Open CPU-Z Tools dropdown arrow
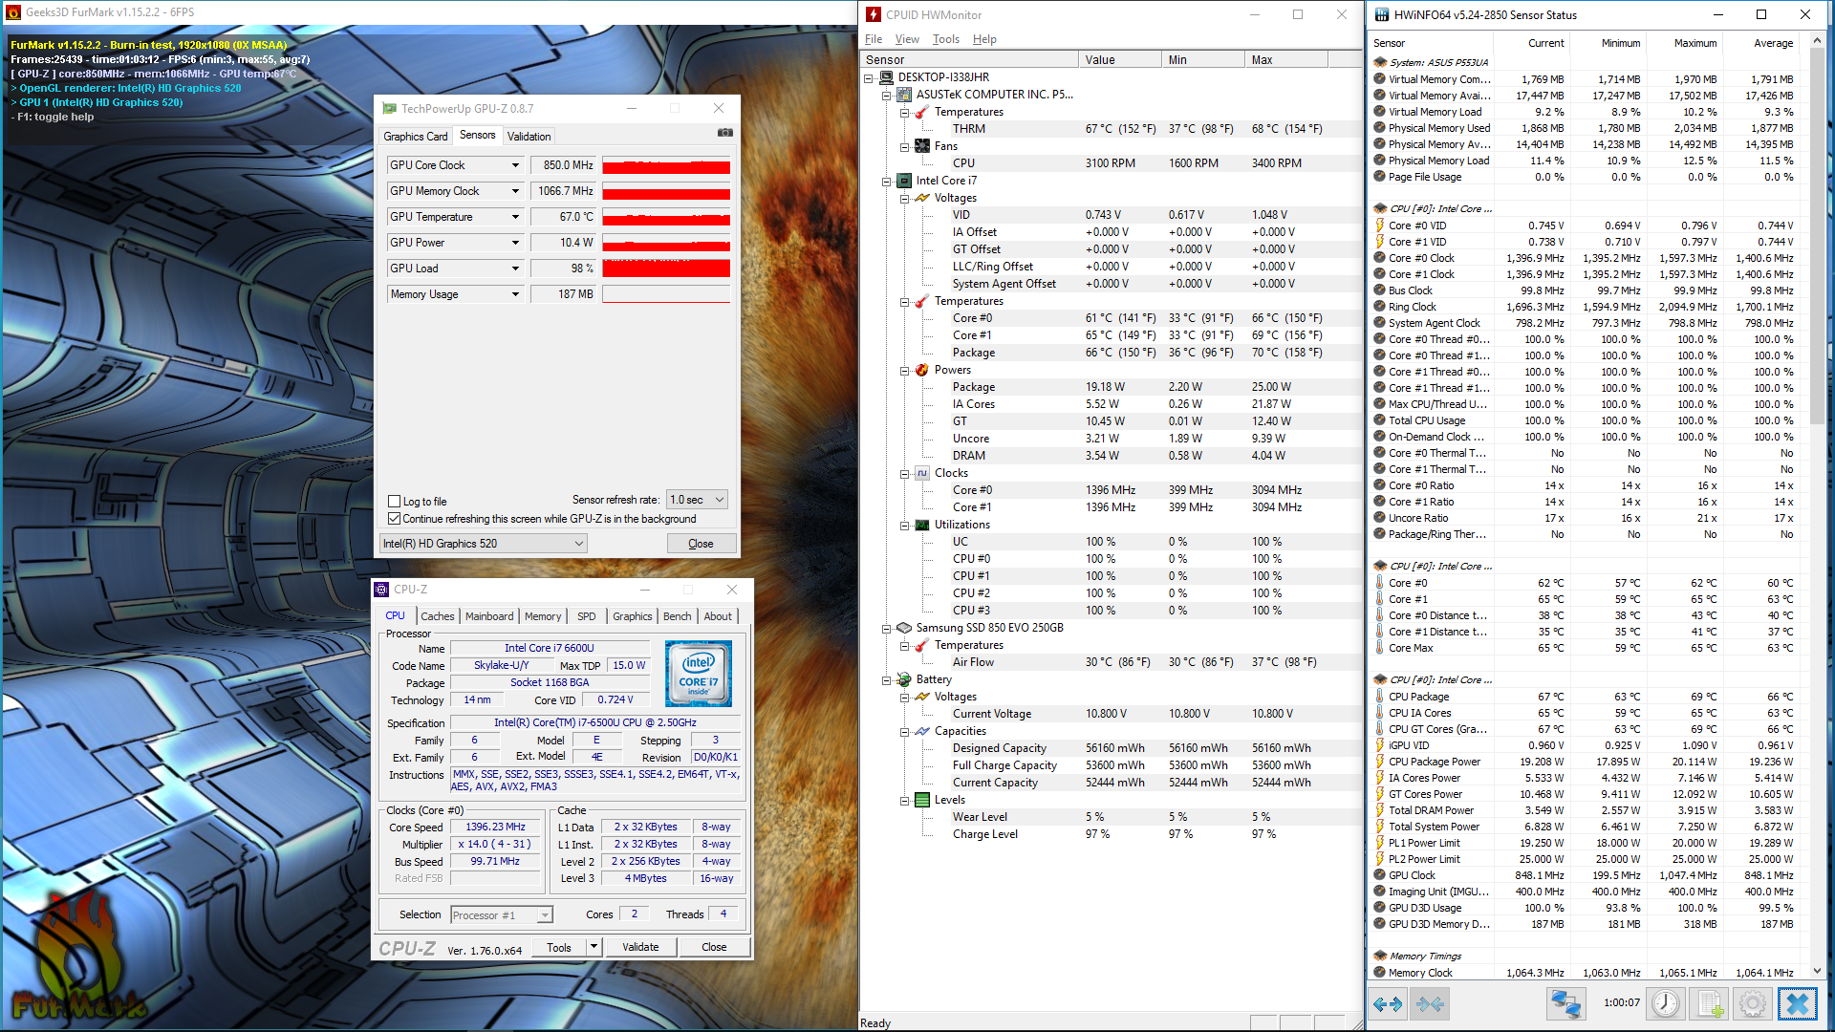The height and width of the screenshot is (1032, 1835). [x=594, y=947]
